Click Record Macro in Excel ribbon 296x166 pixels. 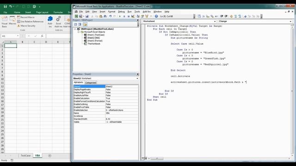[x=26, y=17]
